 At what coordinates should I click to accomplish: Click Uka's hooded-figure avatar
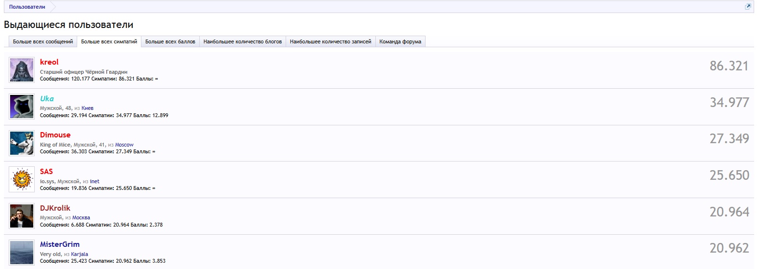tap(22, 107)
